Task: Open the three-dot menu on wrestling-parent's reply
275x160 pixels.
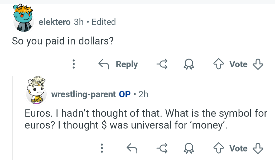Action: point(102,148)
